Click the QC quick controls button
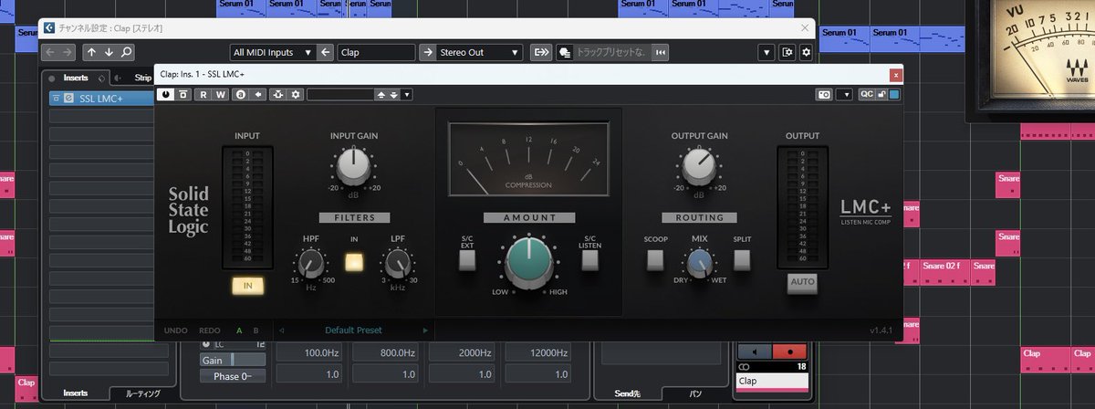 point(866,94)
